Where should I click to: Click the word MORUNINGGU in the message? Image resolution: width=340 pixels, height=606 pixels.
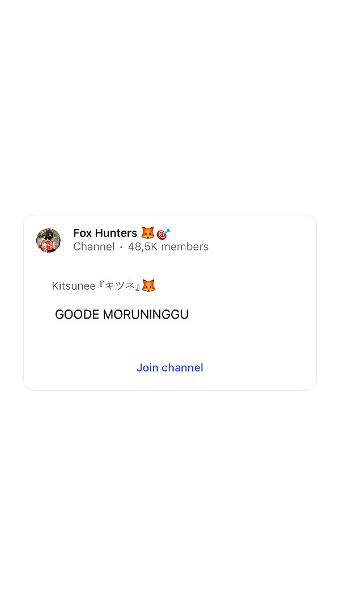tap(146, 315)
